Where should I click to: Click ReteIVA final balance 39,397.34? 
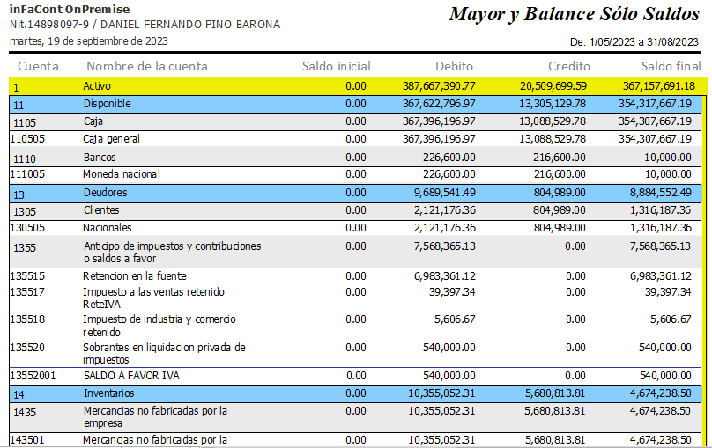point(668,292)
